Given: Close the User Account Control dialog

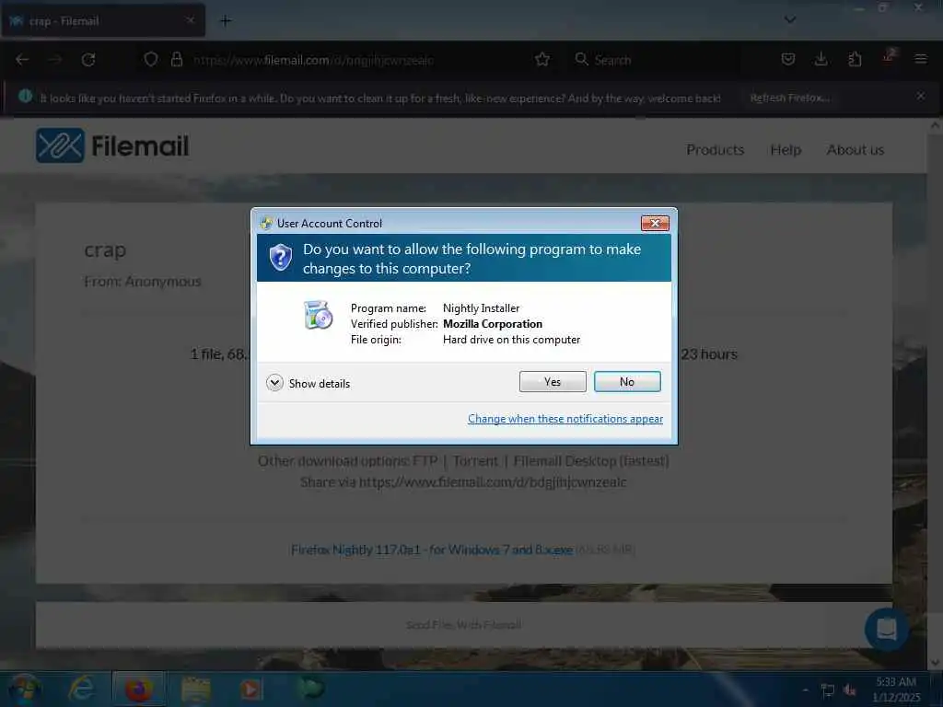Looking at the screenshot, I should [655, 223].
